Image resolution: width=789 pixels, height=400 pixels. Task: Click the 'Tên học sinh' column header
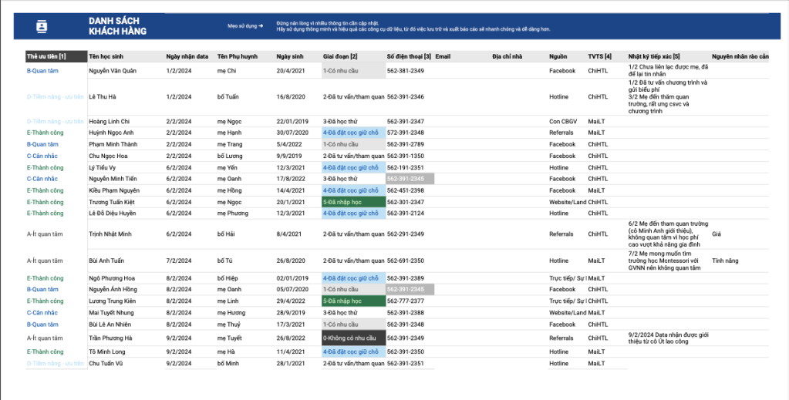(106, 56)
